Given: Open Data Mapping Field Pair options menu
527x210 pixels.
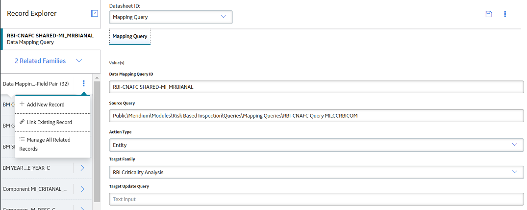Looking at the screenshot, I should pos(84,84).
